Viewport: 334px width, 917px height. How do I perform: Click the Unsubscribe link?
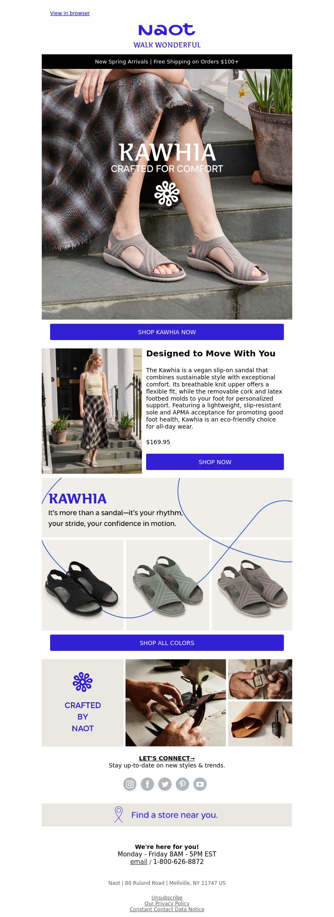(x=167, y=897)
